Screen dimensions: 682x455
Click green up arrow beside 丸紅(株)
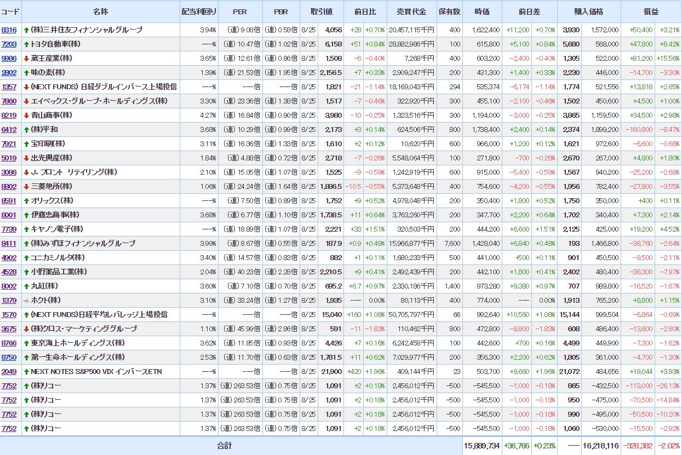pyautogui.click(x=26, y=286)
